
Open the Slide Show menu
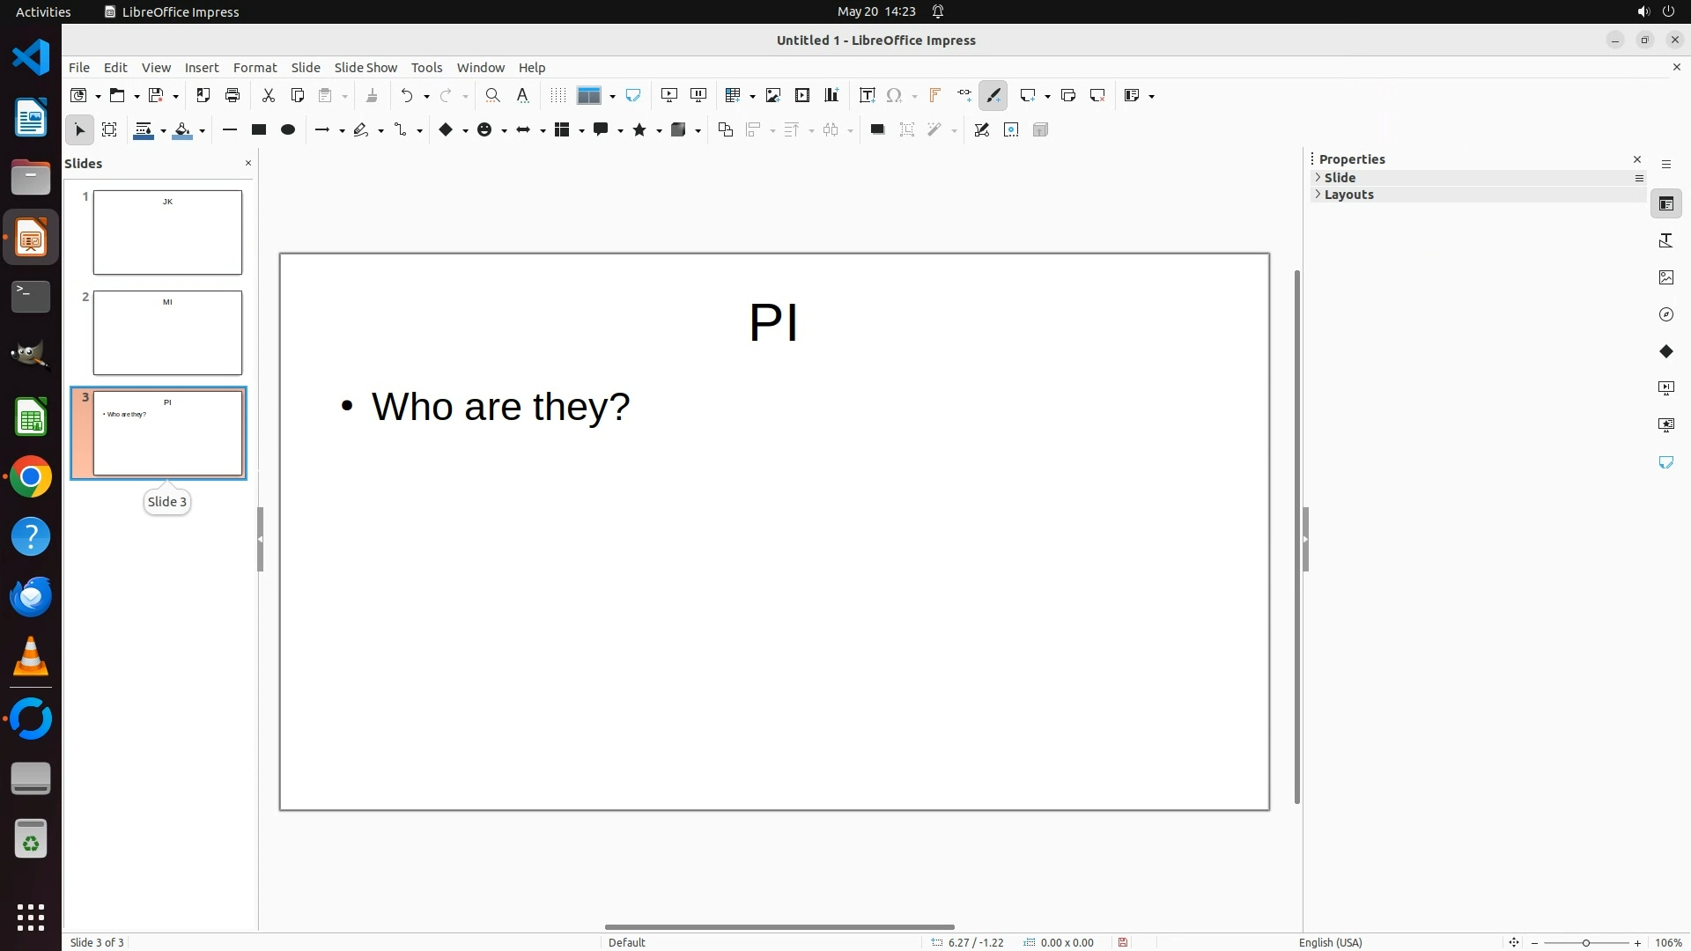366,68
